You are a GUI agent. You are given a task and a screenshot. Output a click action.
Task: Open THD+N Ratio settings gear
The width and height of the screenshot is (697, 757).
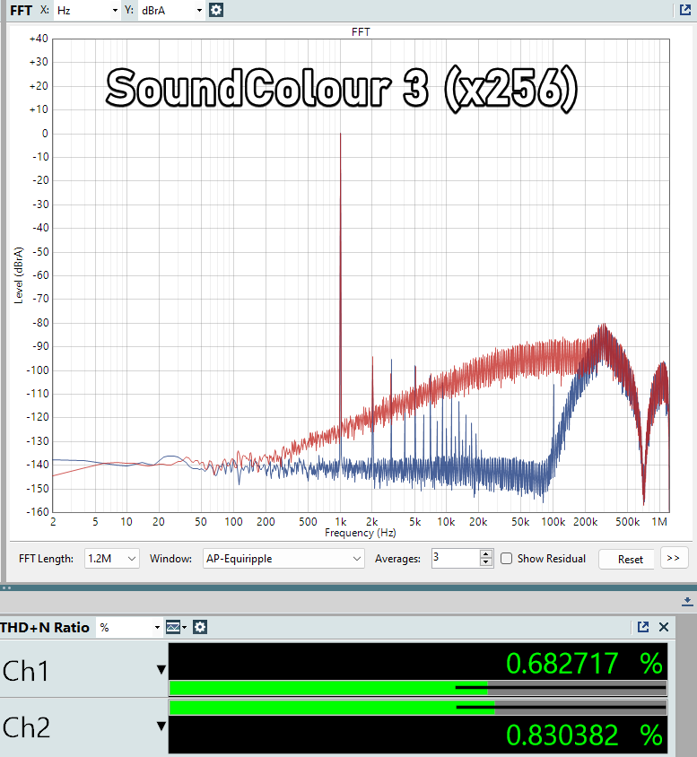pyautogui.click(x=200, y=627)
